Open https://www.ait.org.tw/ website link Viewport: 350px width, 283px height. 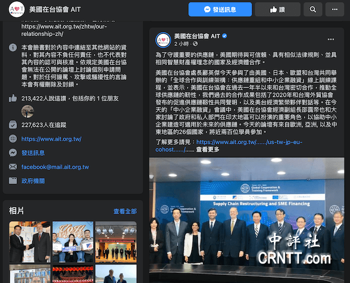[x=51, y=139]
